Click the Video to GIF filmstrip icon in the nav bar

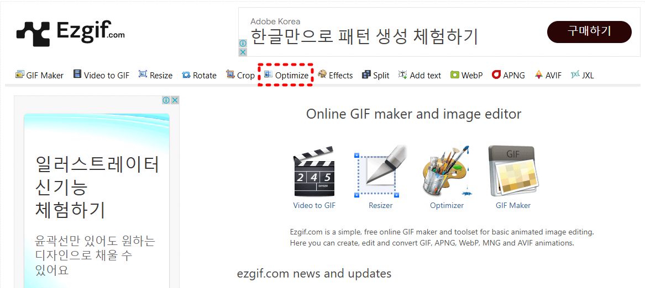click(x=77, y=74)
